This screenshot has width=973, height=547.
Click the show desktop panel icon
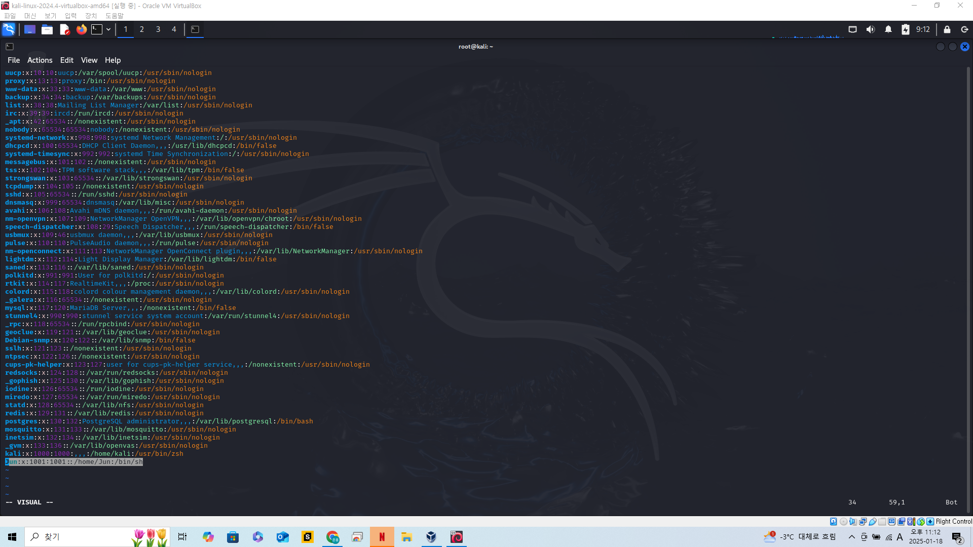30,29
